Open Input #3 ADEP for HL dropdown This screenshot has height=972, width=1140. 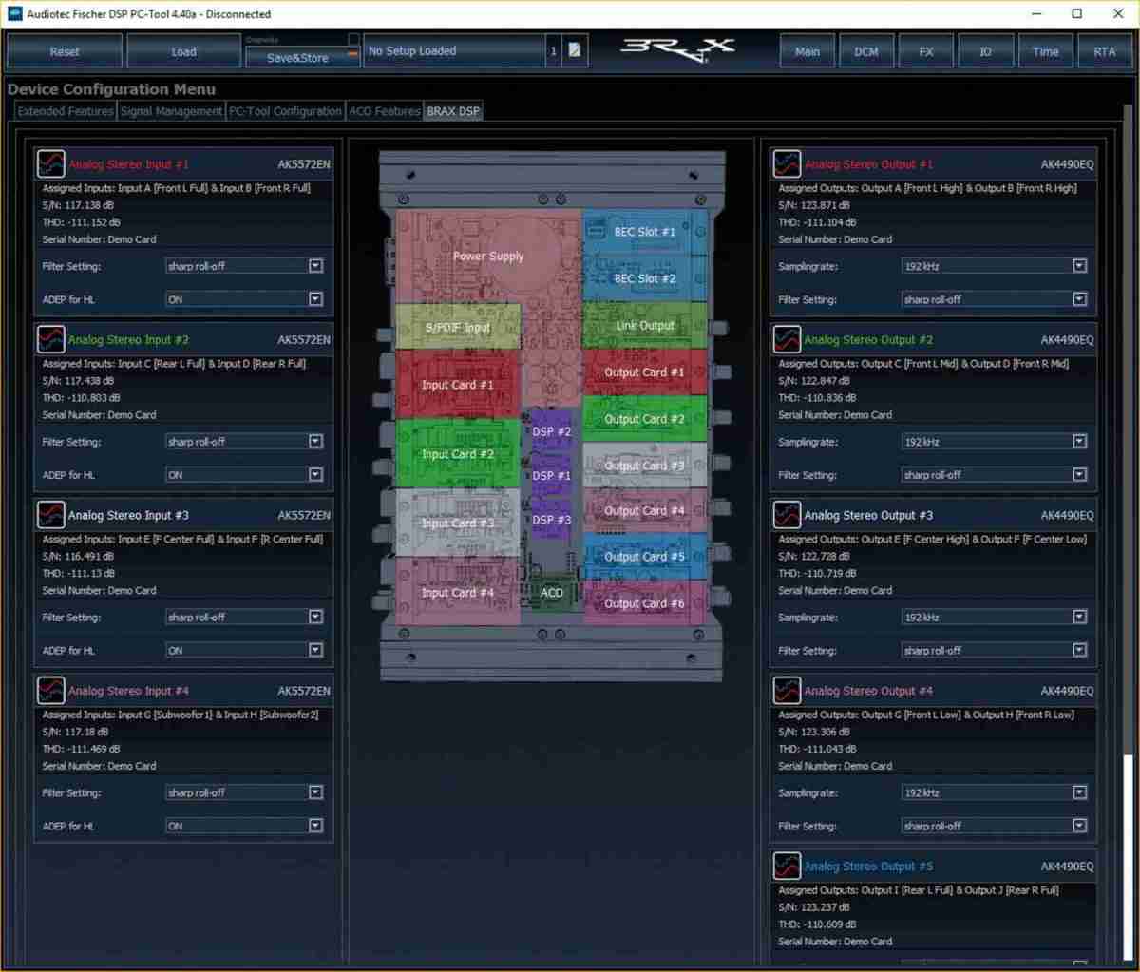click(245, 651)
